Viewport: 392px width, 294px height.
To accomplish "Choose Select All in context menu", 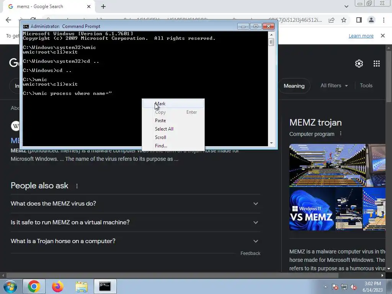I will coord(173,129).
